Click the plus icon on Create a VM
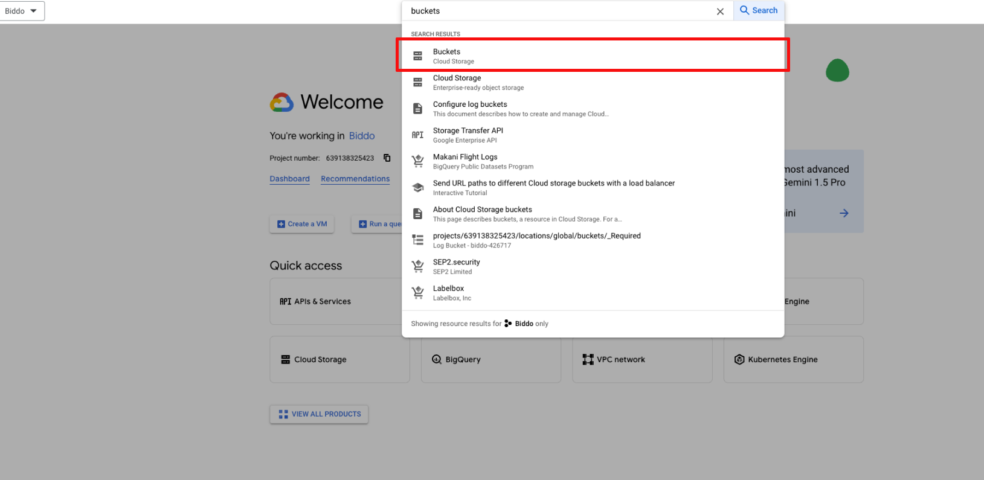Screen dimensions: 984x480 pos(281,224)
